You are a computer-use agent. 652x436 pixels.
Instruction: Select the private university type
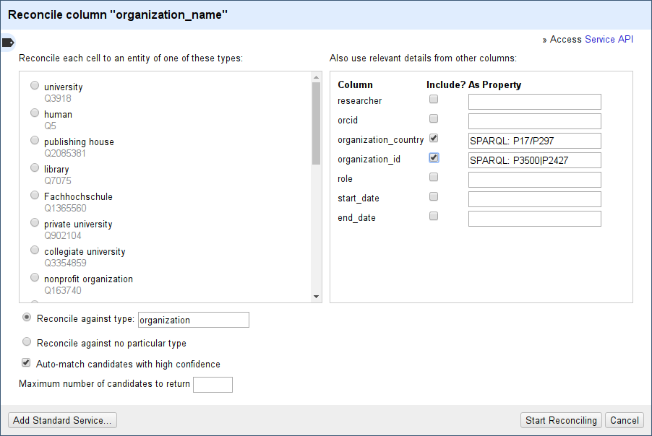35,222
